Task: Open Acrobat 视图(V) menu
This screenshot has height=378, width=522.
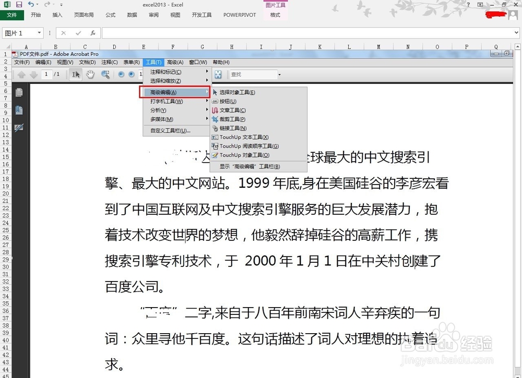Action: (65, 62)
